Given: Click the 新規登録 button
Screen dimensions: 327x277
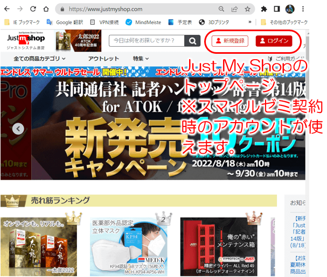Looking at the screenshot, I should click(230, 41).
